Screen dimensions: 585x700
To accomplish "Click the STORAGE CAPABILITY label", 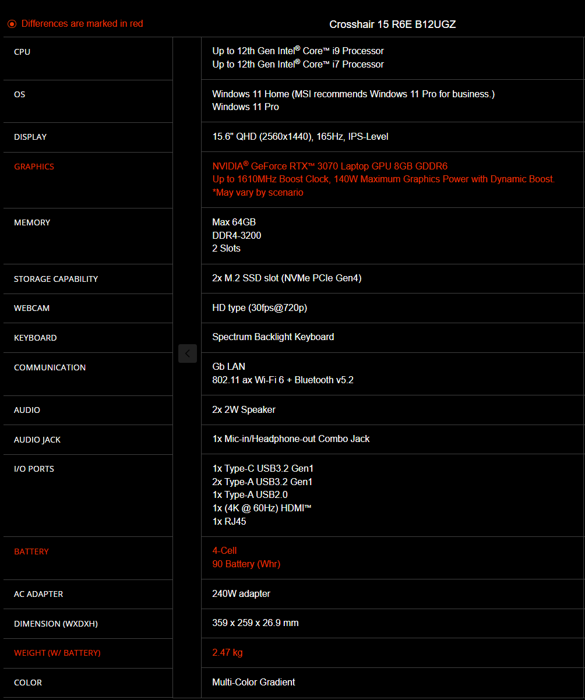I will click(56, 279).
